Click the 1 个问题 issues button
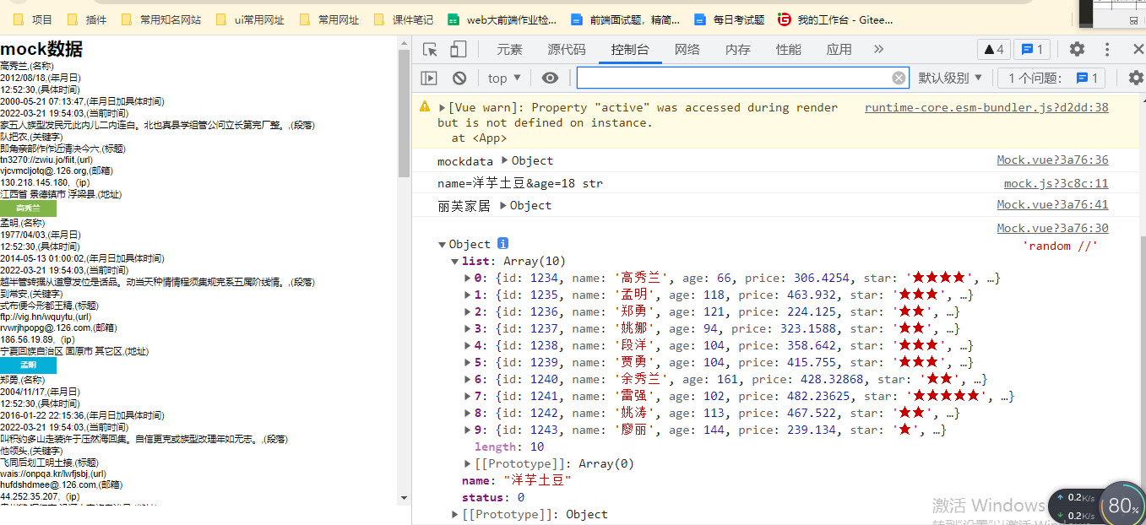This screenshot has height=525, width=1146. coord(1051,78)
